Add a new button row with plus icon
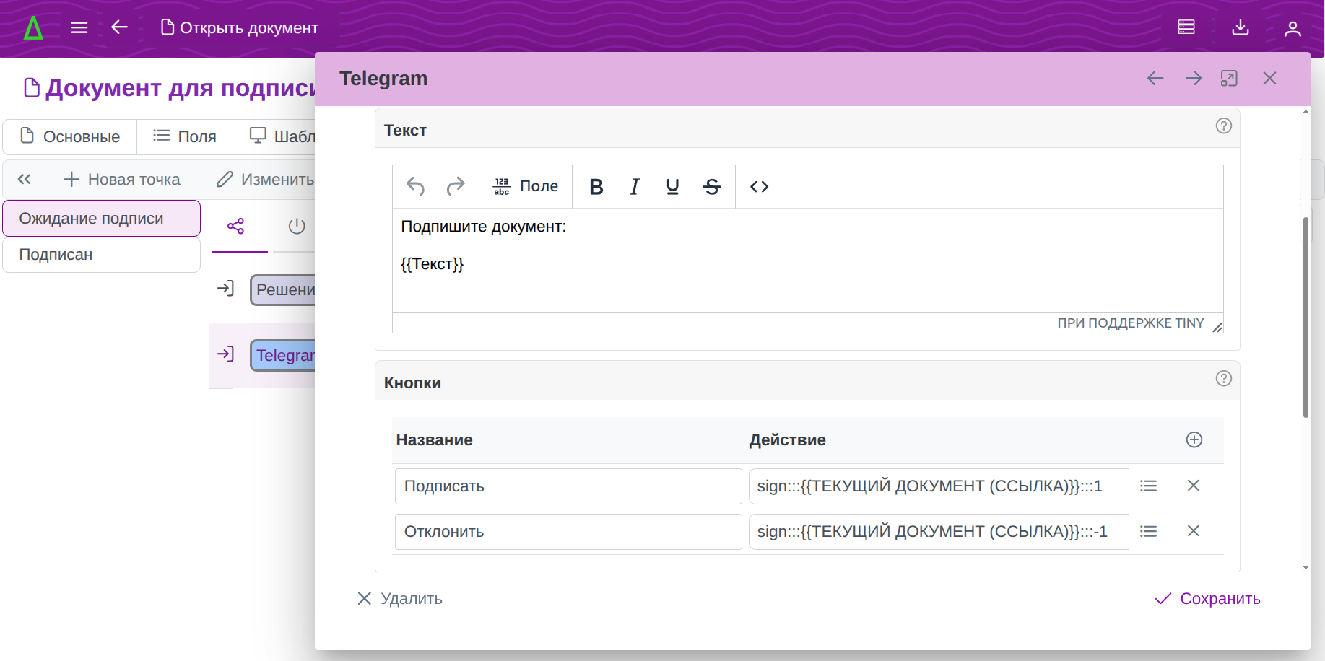This screenshot has width=1325, height=661. tap(1194, 440)
